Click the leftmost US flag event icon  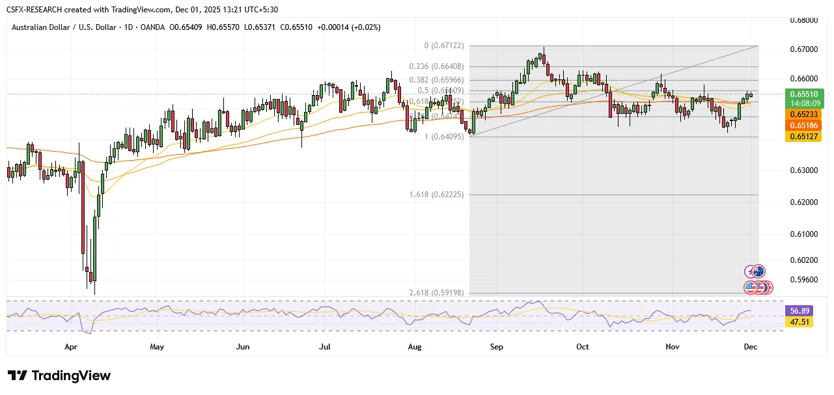(750, 286)
